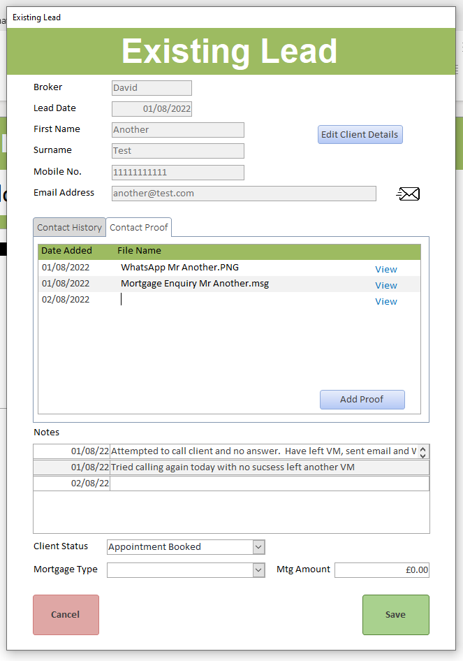The width and height of the screenshot is (463, 661).
Task: View the WhatsApp Mr Another.PNG file
Action: pos(386,270)
